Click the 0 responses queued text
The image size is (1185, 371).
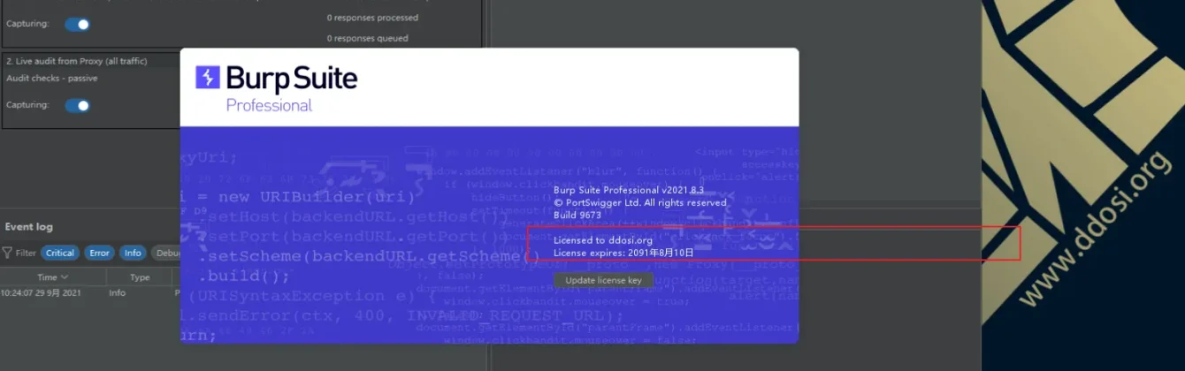pyautogui.click(x=367, y=38)
